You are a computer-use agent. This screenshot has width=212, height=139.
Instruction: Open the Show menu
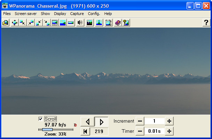[x=45, y=14]
